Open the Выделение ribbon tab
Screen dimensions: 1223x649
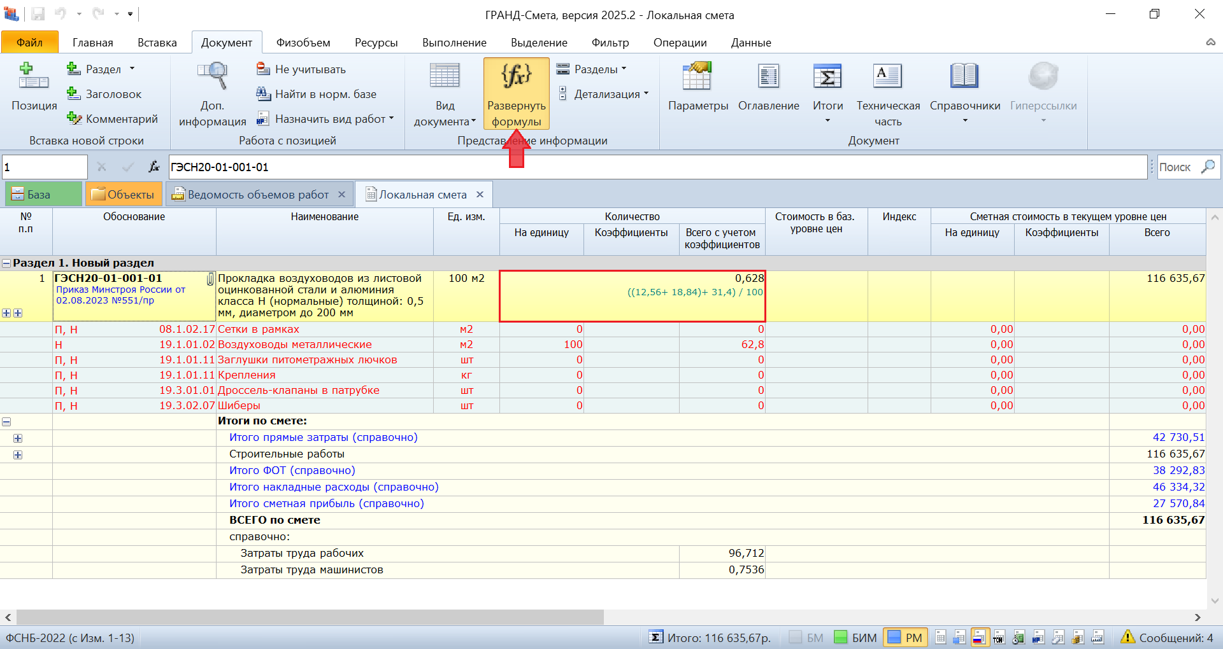[539, 43]
